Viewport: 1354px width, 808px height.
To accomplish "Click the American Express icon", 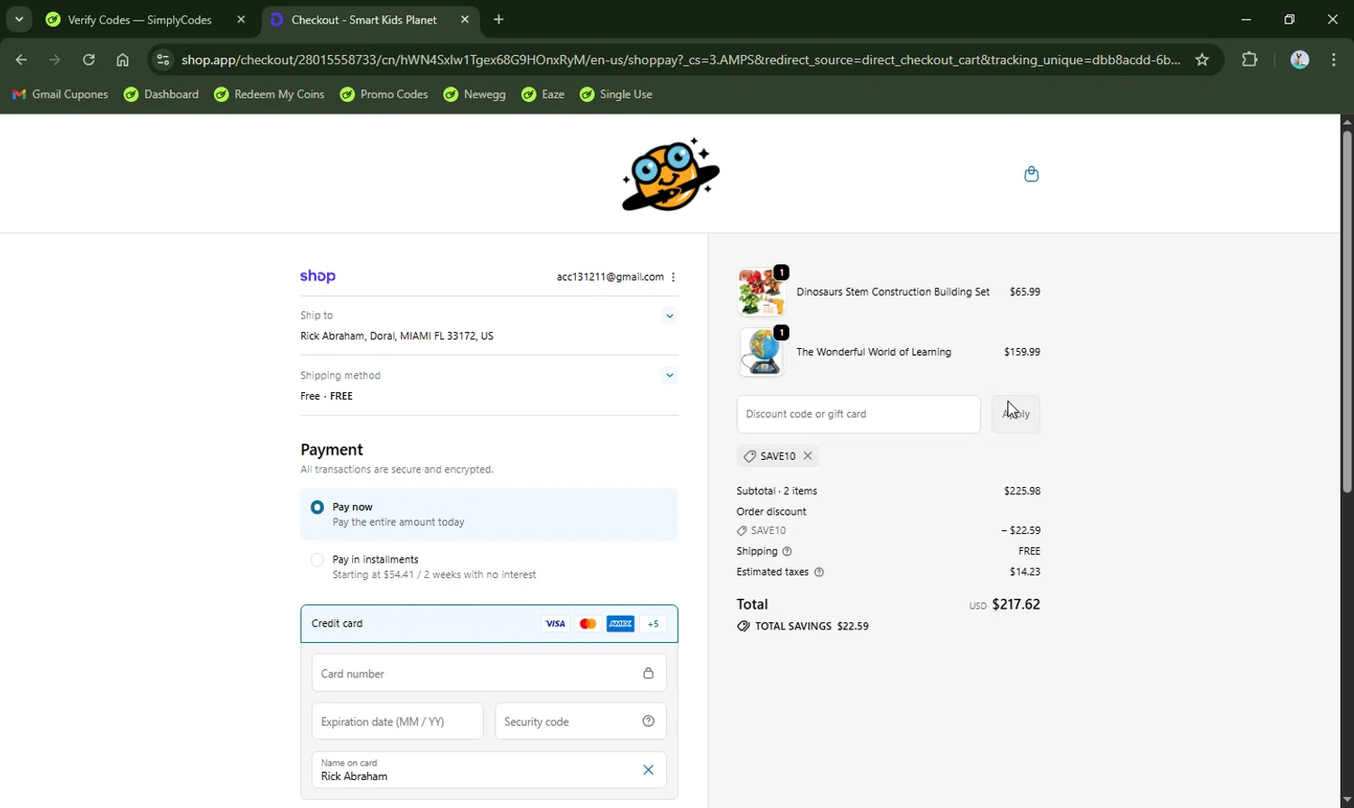I will point(620,624).
